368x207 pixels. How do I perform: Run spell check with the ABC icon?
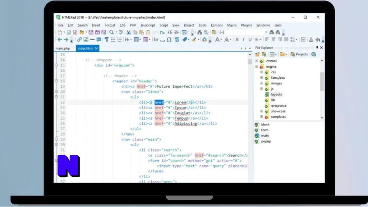121,32
